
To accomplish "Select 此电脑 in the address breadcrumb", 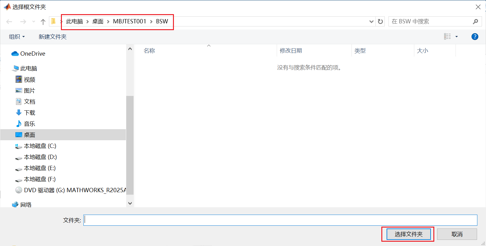I will pyautogui.click(x=74, y=21).
